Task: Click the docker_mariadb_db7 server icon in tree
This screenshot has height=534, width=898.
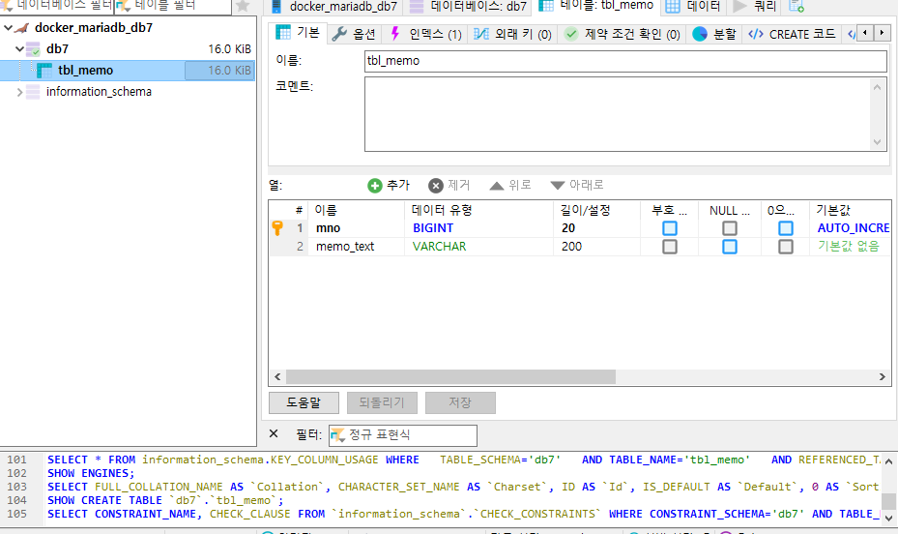Action: [22, 27]
